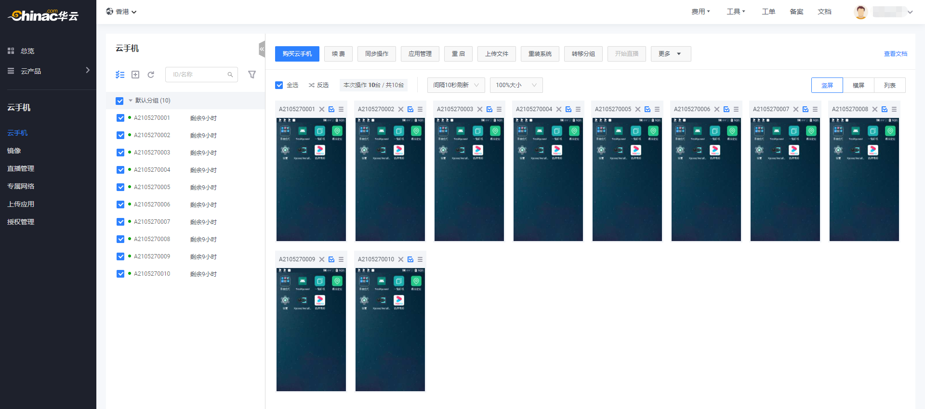Open the 100%大小 size dropdown
The width and height of the screenshot is (925, 409).
(x=516, y=85)
